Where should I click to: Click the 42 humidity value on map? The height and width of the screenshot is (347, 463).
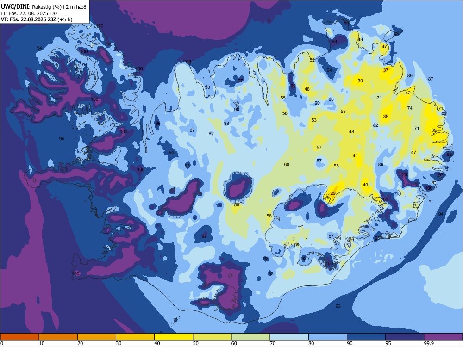[x=408, y=93]
